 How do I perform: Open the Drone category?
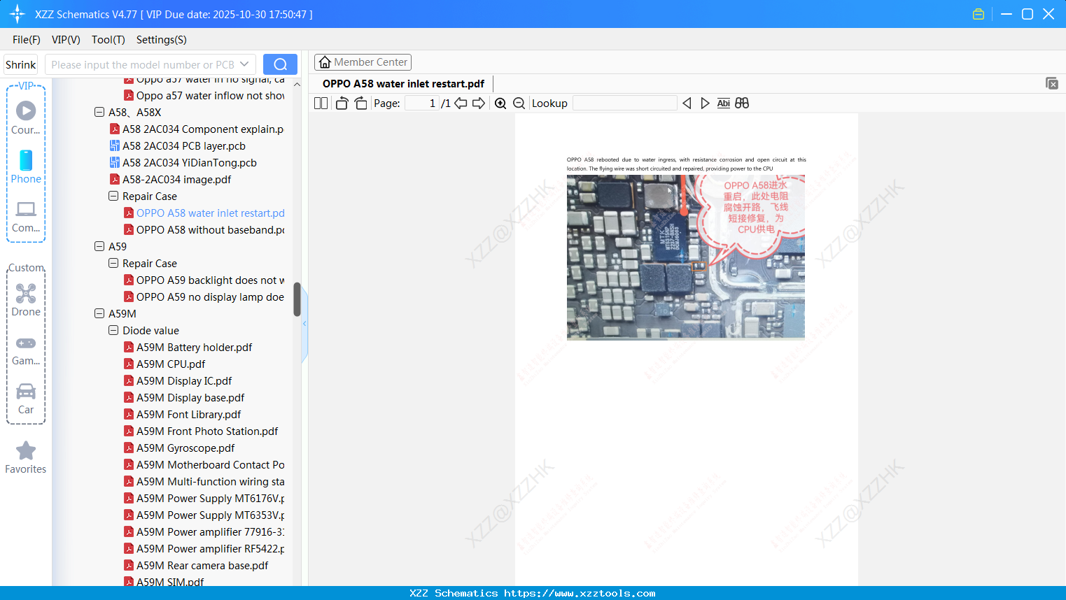(26, 300)
